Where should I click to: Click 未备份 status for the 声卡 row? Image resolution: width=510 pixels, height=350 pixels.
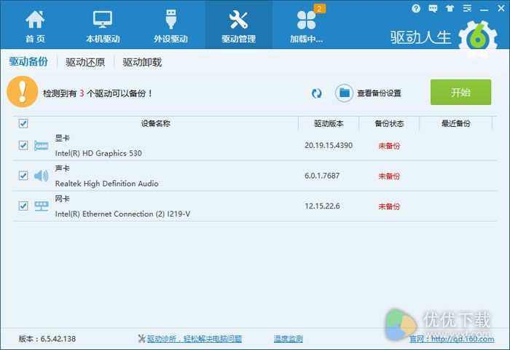[x=389, y=176]
